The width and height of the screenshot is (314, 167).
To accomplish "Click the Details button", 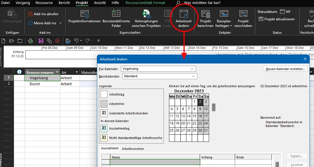I will tap(297, 156).
